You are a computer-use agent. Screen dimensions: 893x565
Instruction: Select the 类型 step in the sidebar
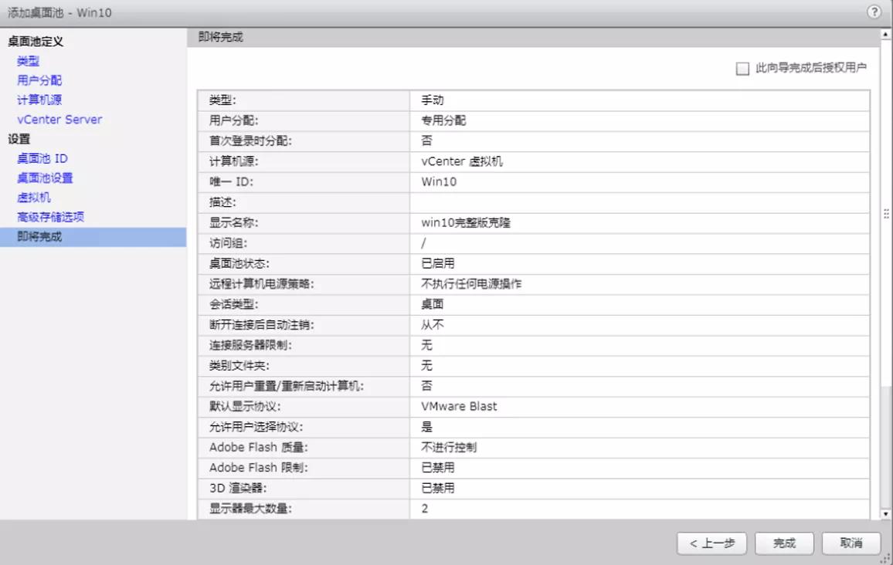click(26, 61)
